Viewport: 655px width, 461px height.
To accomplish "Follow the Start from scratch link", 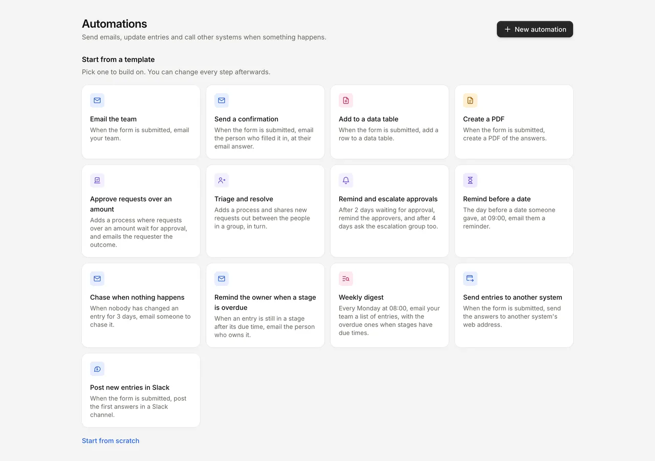I will click(111, 441).
